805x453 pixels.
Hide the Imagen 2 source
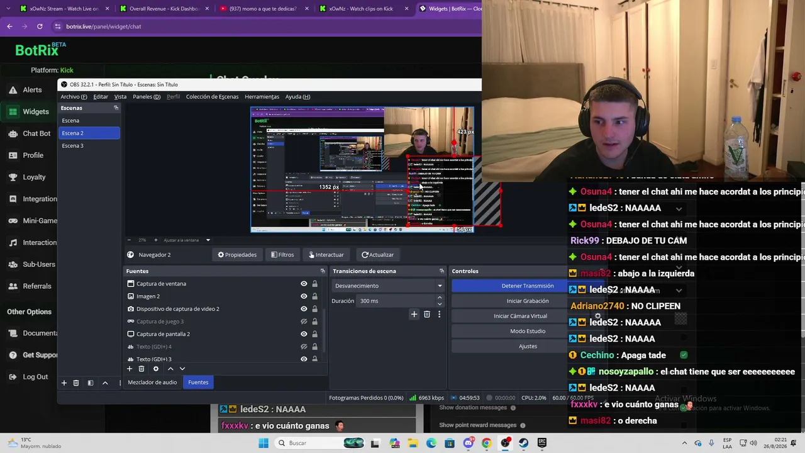click(x=304, y=296)
